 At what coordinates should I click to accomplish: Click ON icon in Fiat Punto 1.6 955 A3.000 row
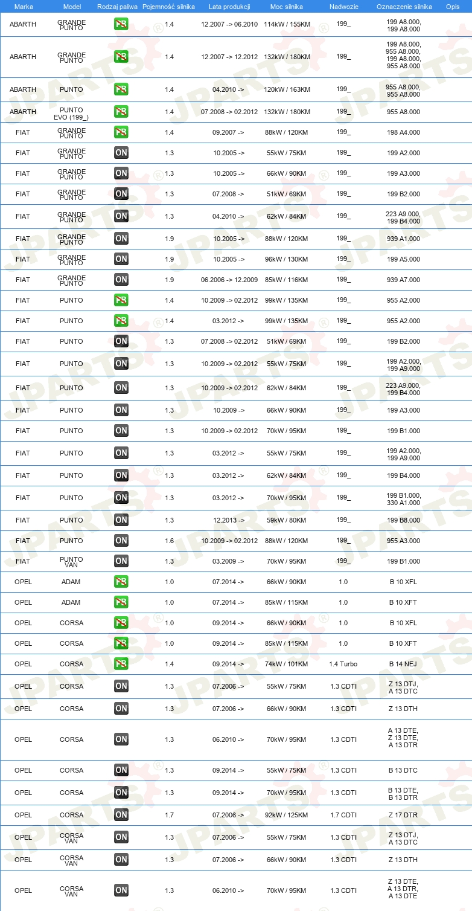[x=121, y=541]
